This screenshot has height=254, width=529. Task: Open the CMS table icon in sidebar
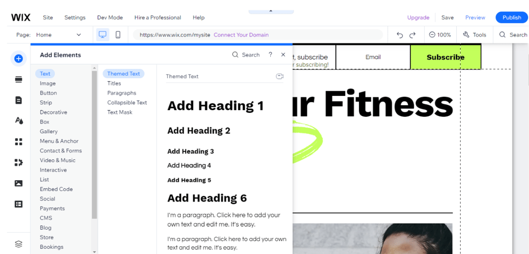19,204
